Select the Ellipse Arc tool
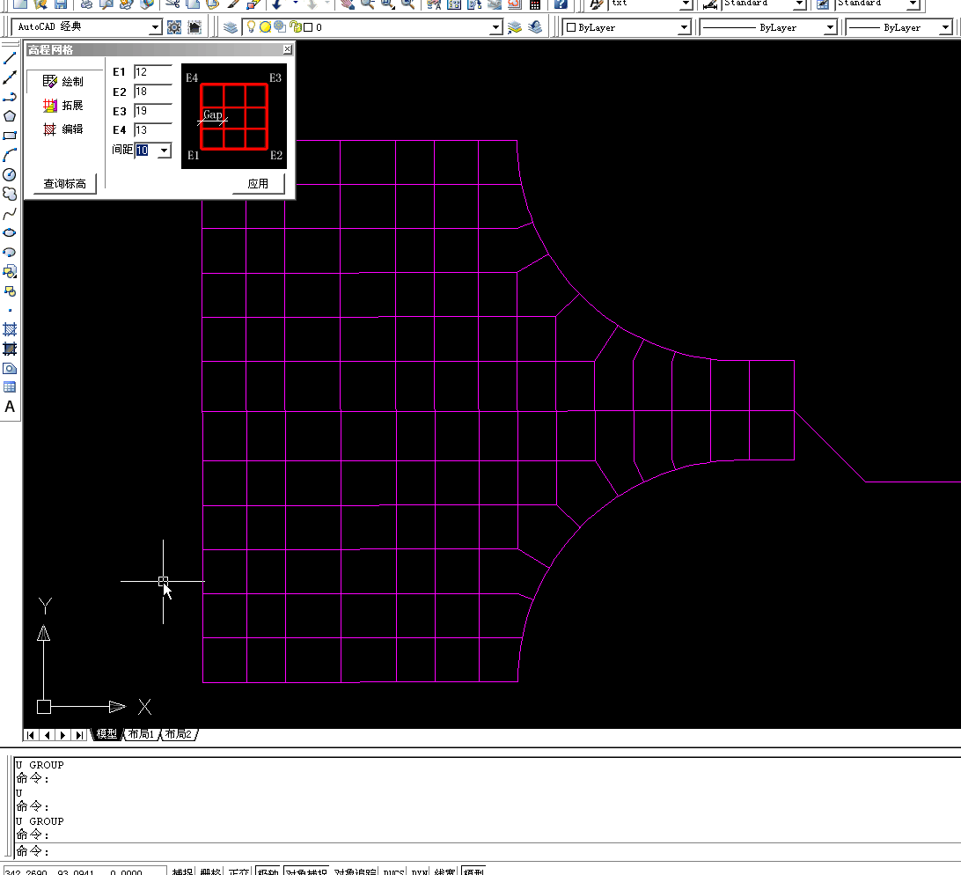The height and width of the screenshot is (875, 961). [10, 252]
